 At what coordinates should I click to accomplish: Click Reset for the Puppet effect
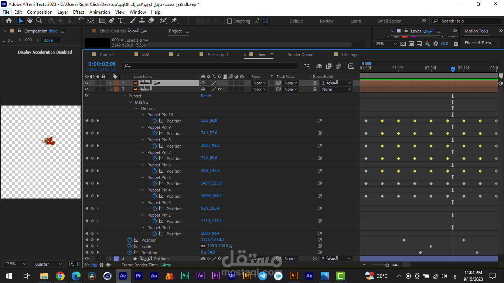click(206, 96)
